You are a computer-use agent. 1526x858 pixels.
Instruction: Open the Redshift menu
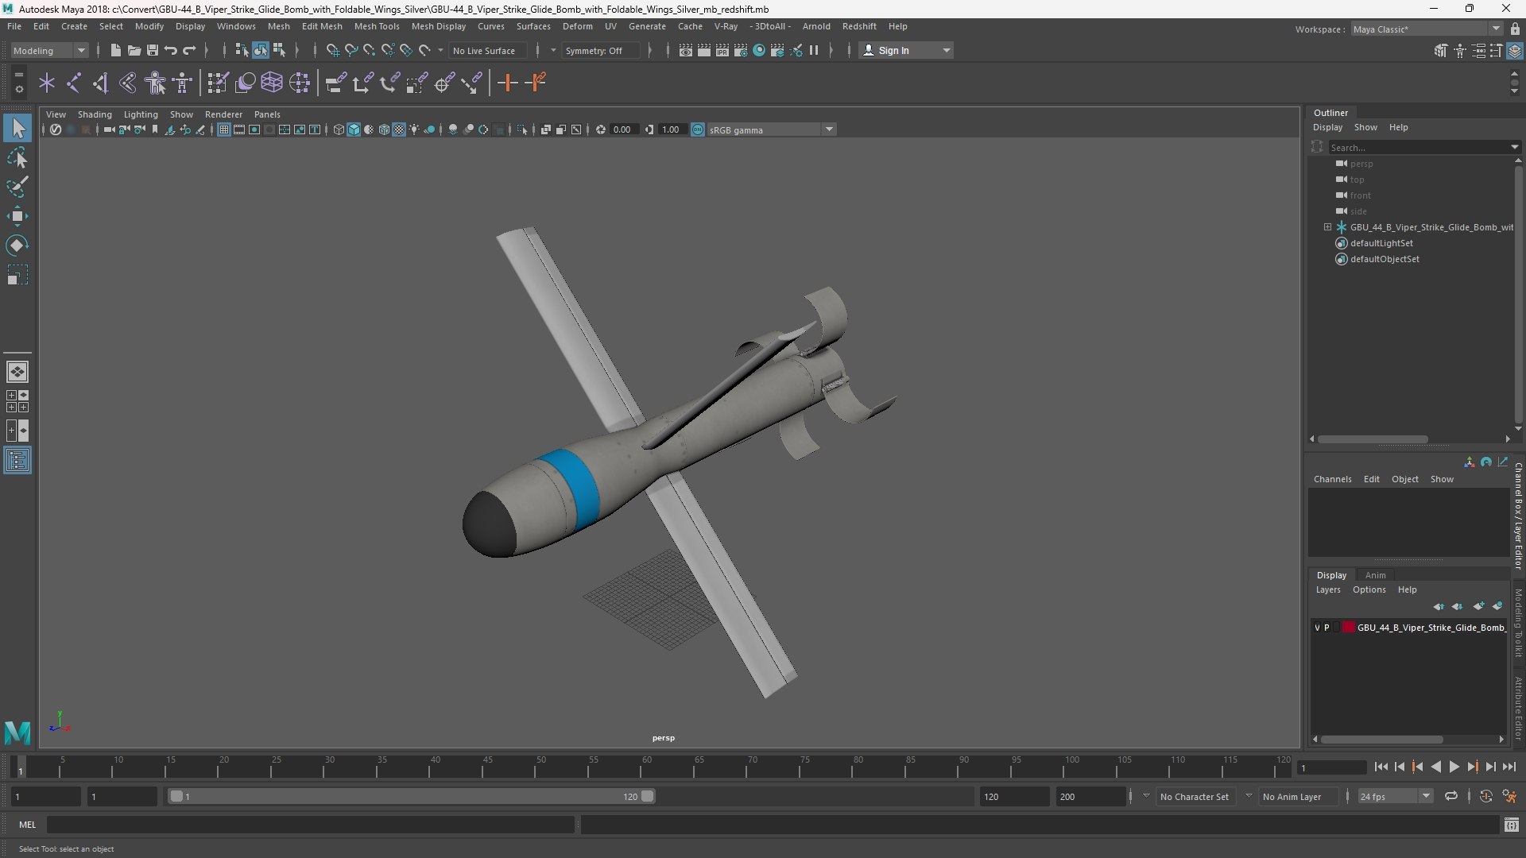(859, 26)
